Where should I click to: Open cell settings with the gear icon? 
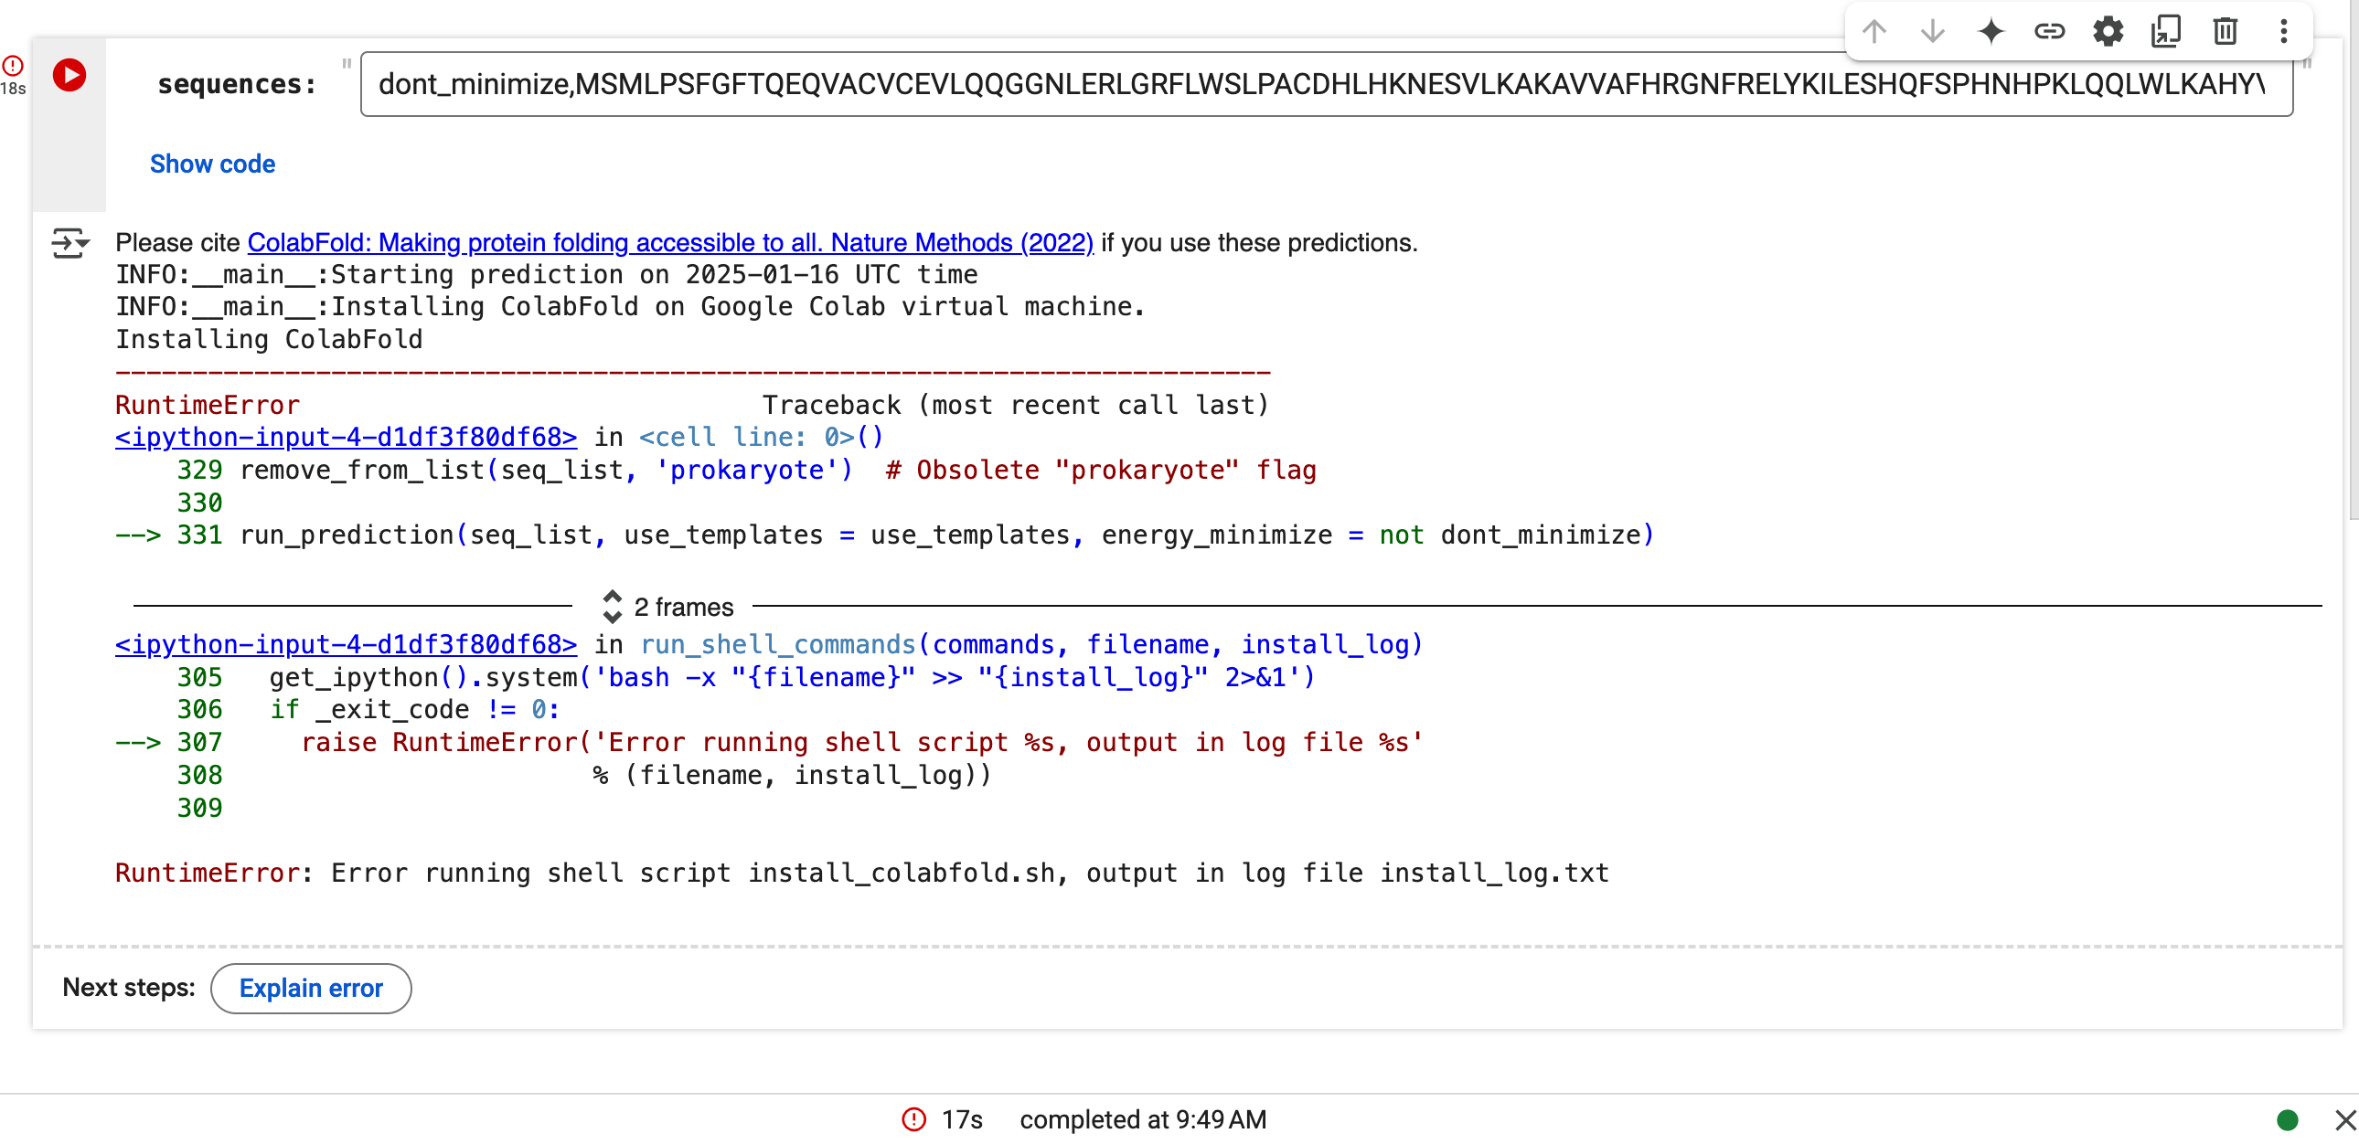coord(2108,32)
